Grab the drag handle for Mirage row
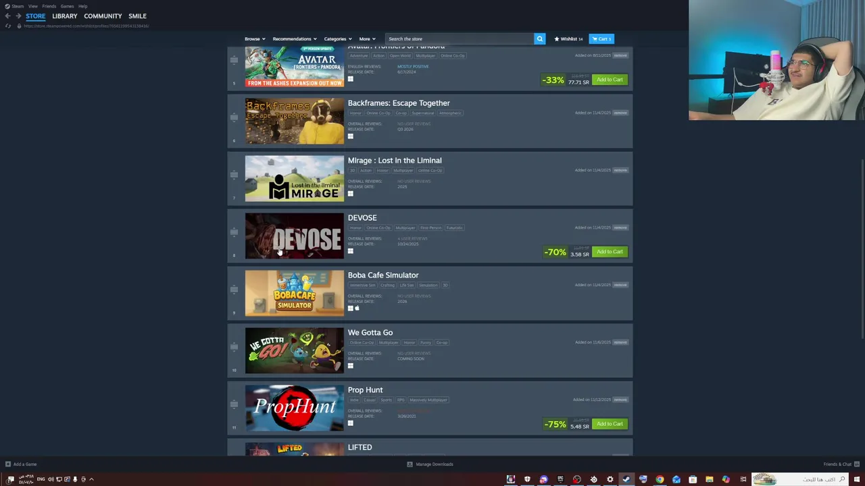Image resolution: width=865 pixels, height=486 pixels. click(234, 175)
